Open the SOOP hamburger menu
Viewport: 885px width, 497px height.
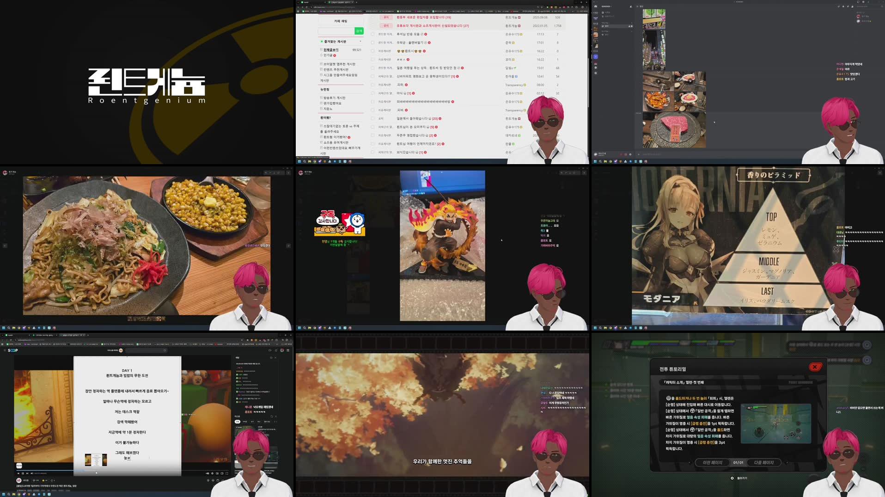pyautogui.click(x=5, y=351)
